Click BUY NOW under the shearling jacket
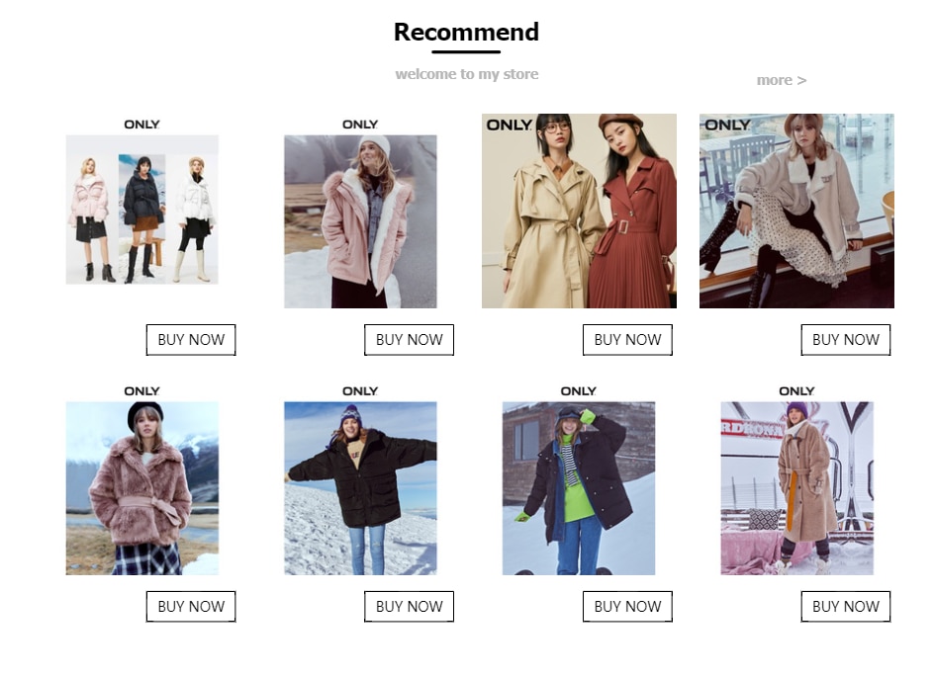The height and width of the screenshot is (678, 933). [x=846, y=340]
